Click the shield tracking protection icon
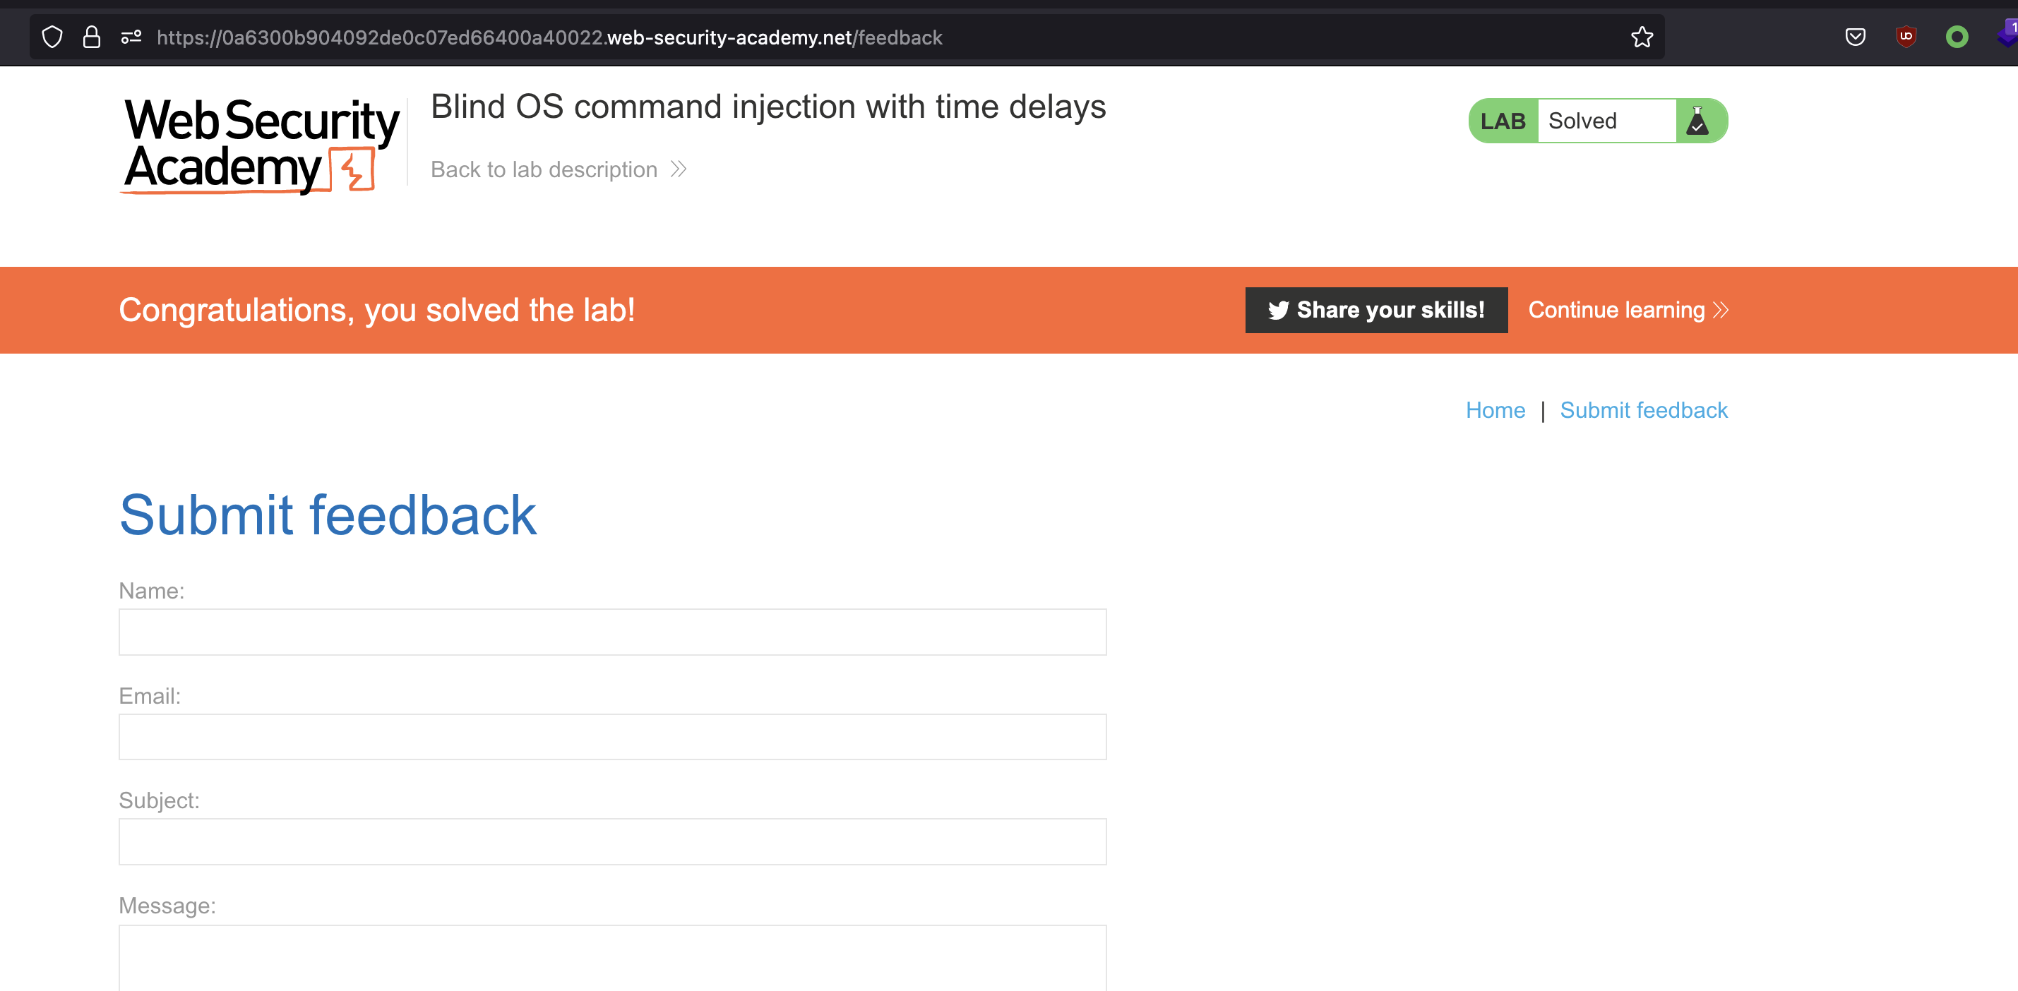Viewport: 2018px width, 991px height. tap(52, 37)
